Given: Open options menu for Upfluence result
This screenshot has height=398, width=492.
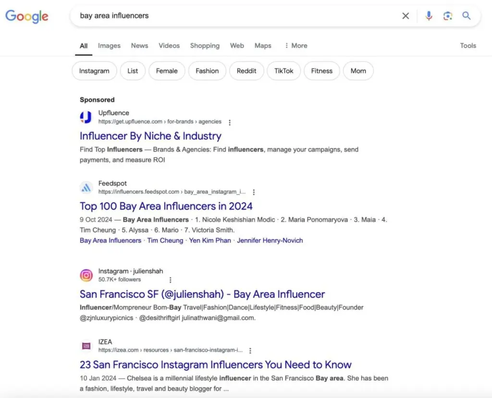Looking at the screenshot, I should [230, 122].
